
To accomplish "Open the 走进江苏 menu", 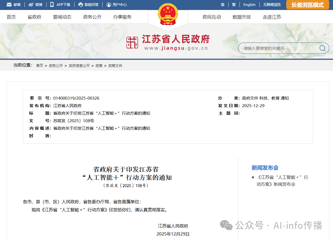I will tap(272, 17).
